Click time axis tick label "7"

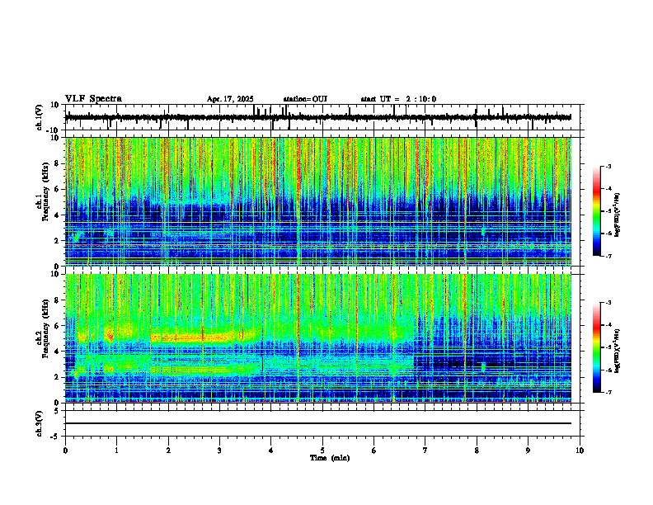(425, 451)
